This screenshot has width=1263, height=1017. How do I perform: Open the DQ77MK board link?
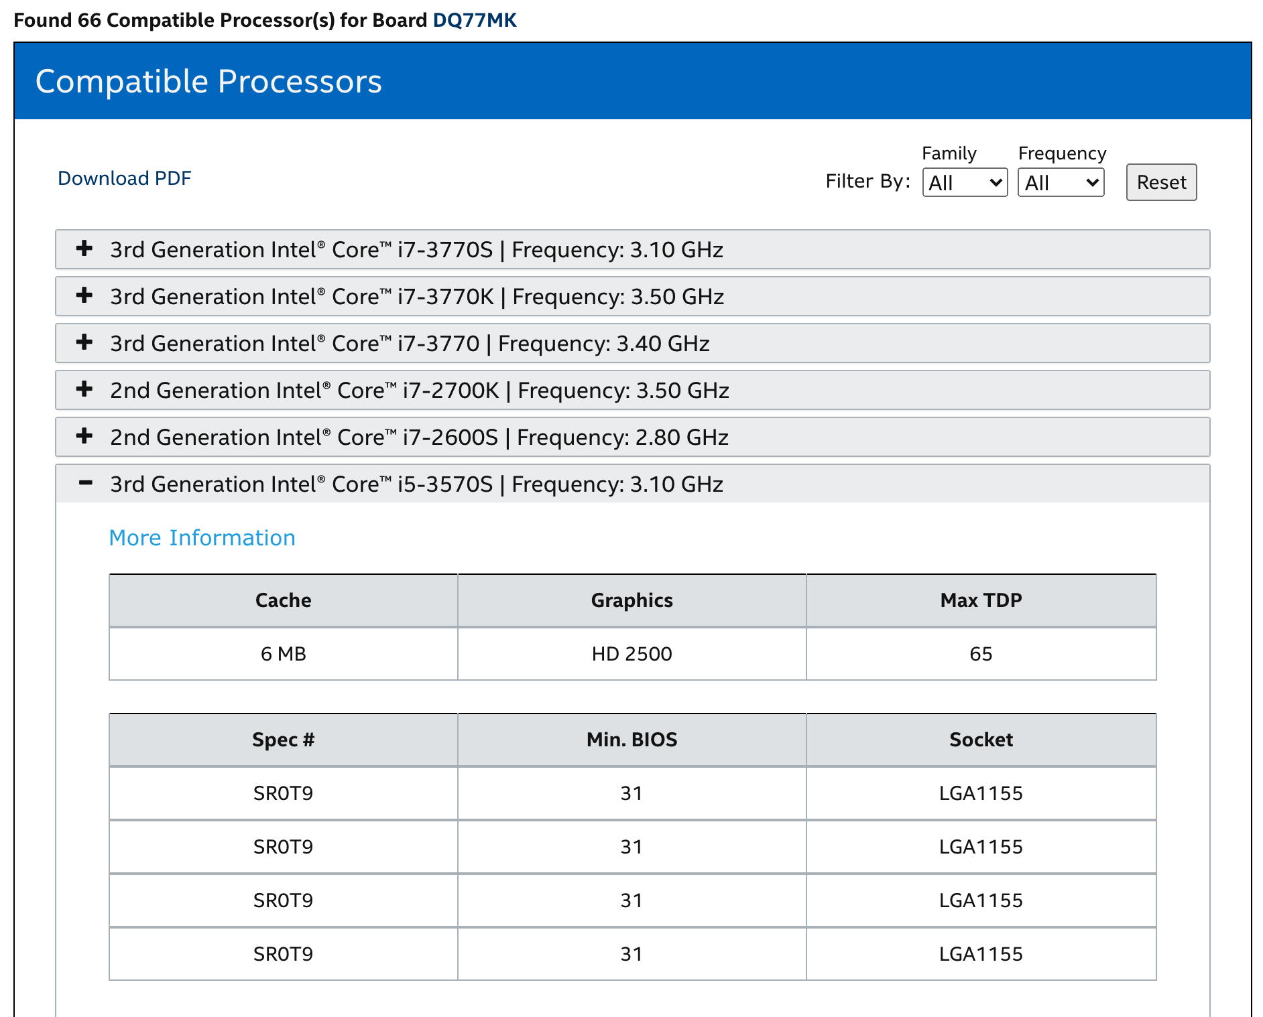pyautogui.click(x=475, y=20)
